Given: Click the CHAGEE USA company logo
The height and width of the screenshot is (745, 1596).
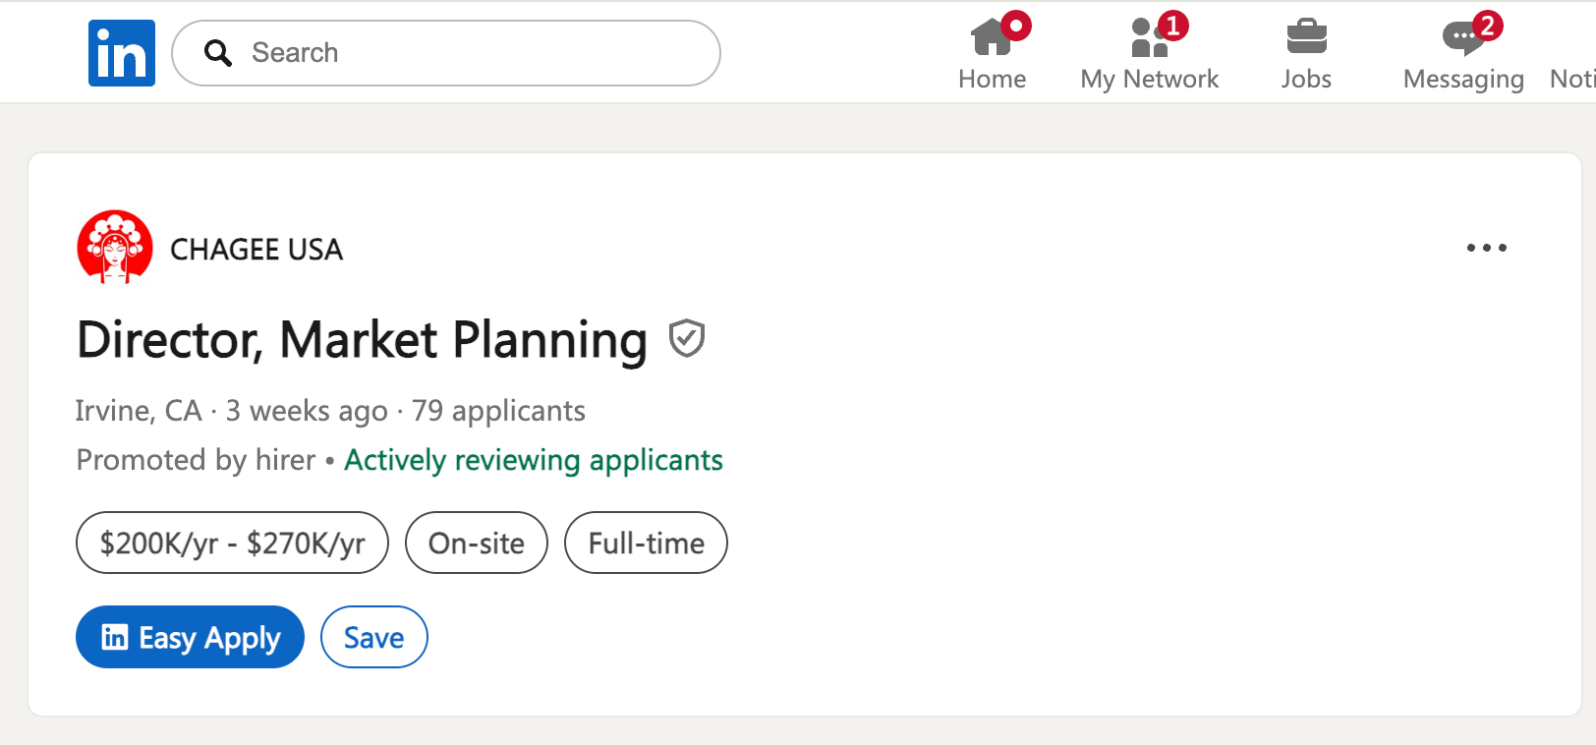Looking at the screenshot, I should click(115, 248).
